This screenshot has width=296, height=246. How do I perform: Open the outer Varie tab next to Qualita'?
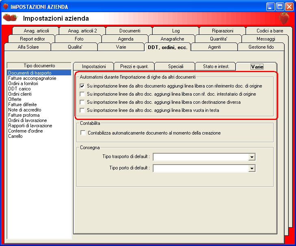click(121, 47)
